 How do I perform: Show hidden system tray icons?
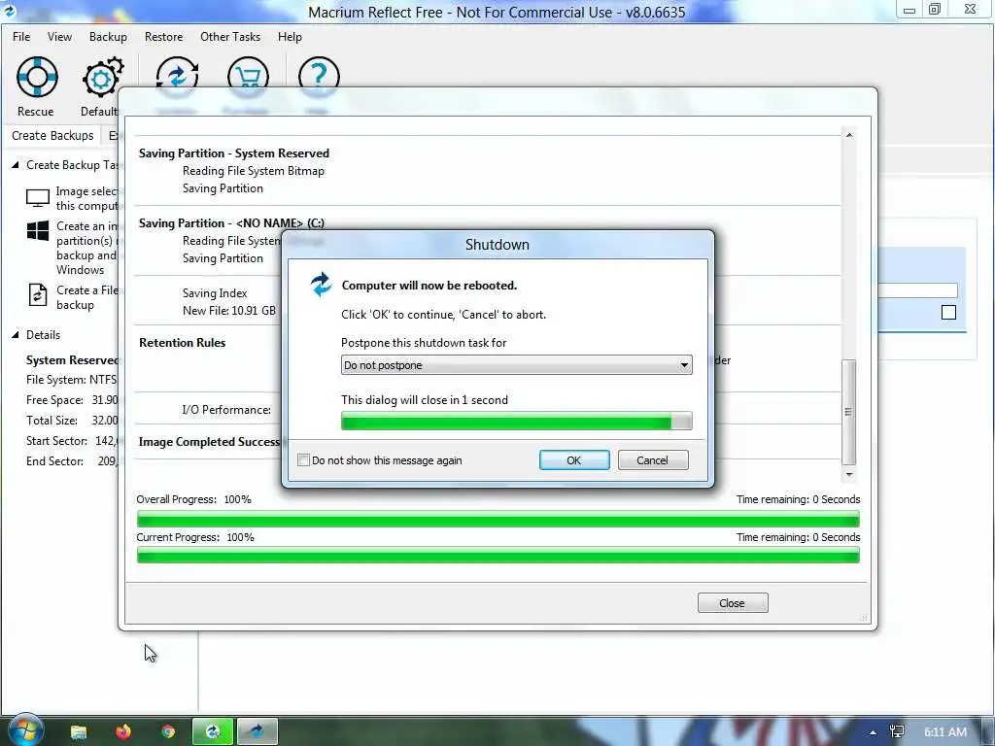point(874,732)
